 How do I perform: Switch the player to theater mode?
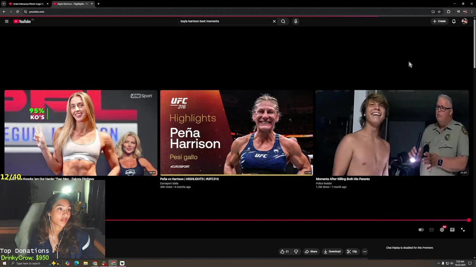tap(452, 230)
